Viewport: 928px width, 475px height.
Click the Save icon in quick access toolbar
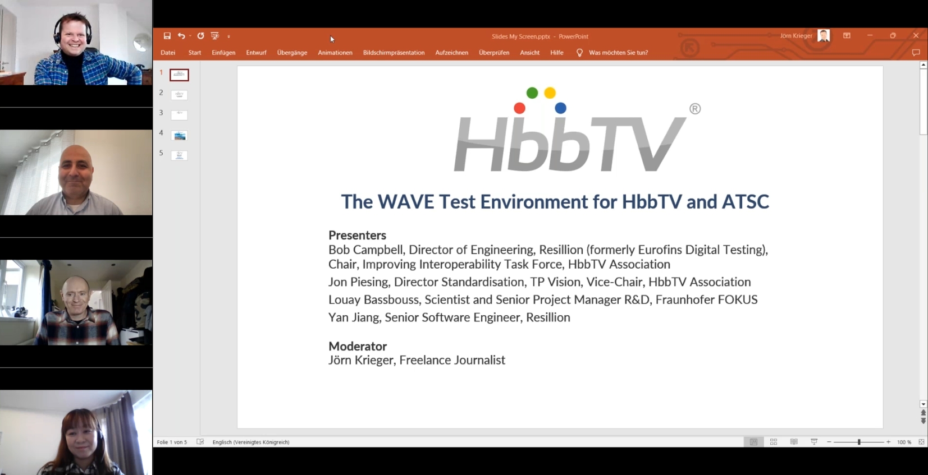pos(167,36)
